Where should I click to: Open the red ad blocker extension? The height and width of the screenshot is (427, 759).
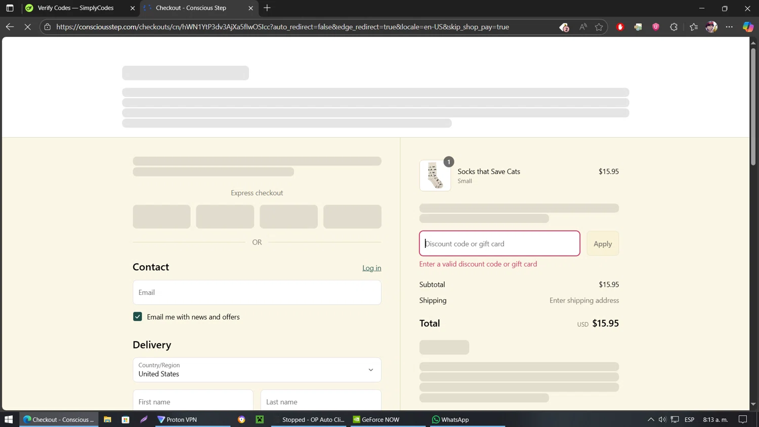(x=620, y=27)
